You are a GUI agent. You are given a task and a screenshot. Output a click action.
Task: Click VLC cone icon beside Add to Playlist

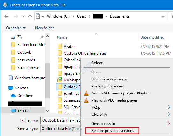tap(86, 93)
